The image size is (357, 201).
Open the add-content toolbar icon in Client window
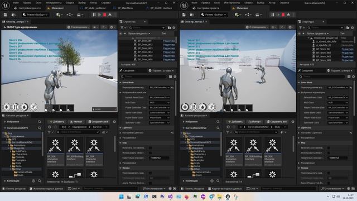click(x=59, y=15)
